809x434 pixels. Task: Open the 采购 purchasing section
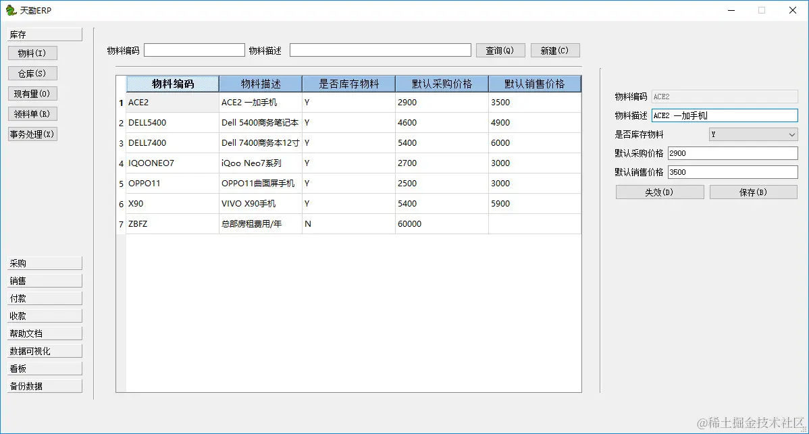click(44, 263)
